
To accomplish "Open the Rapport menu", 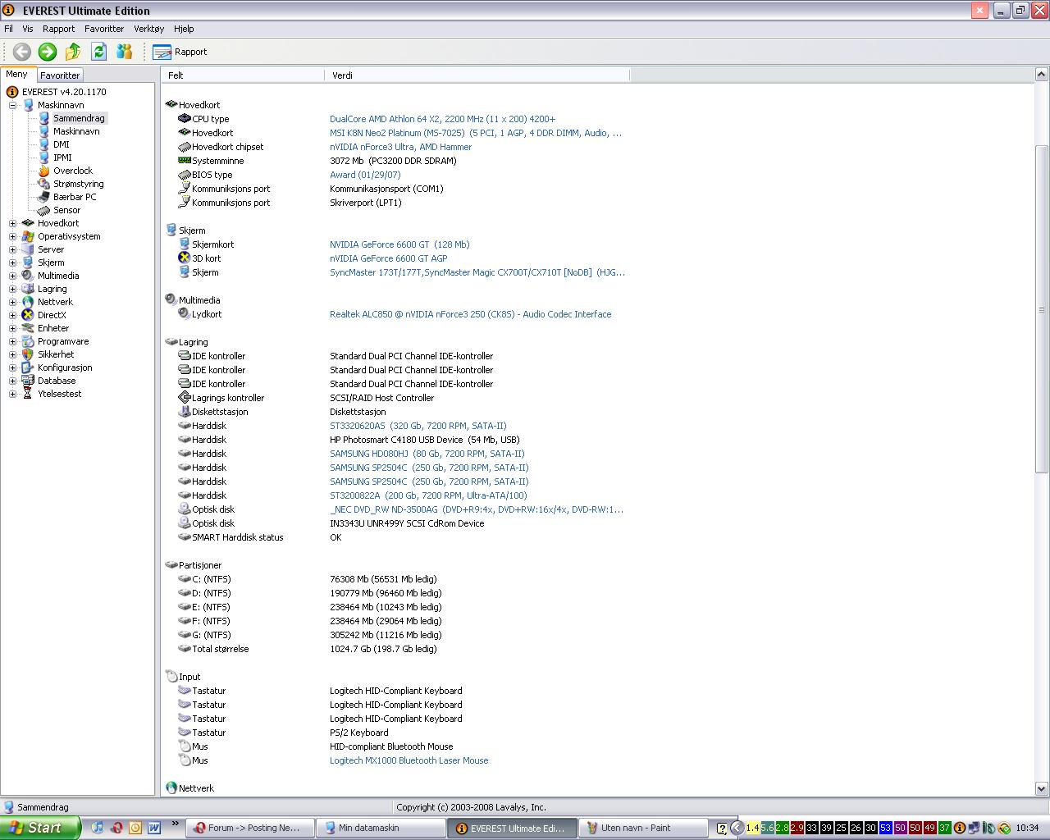I will (59, 29).
